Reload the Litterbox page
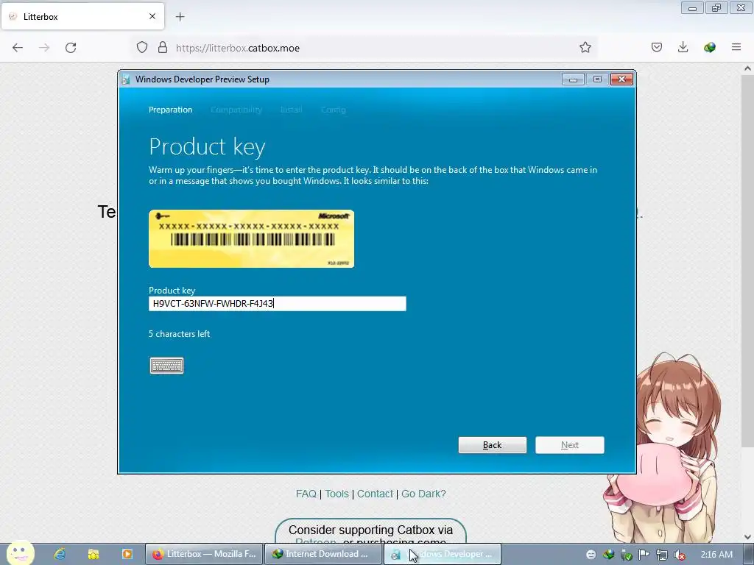This screenshot has height=565, width=754. tap(71, 48)
